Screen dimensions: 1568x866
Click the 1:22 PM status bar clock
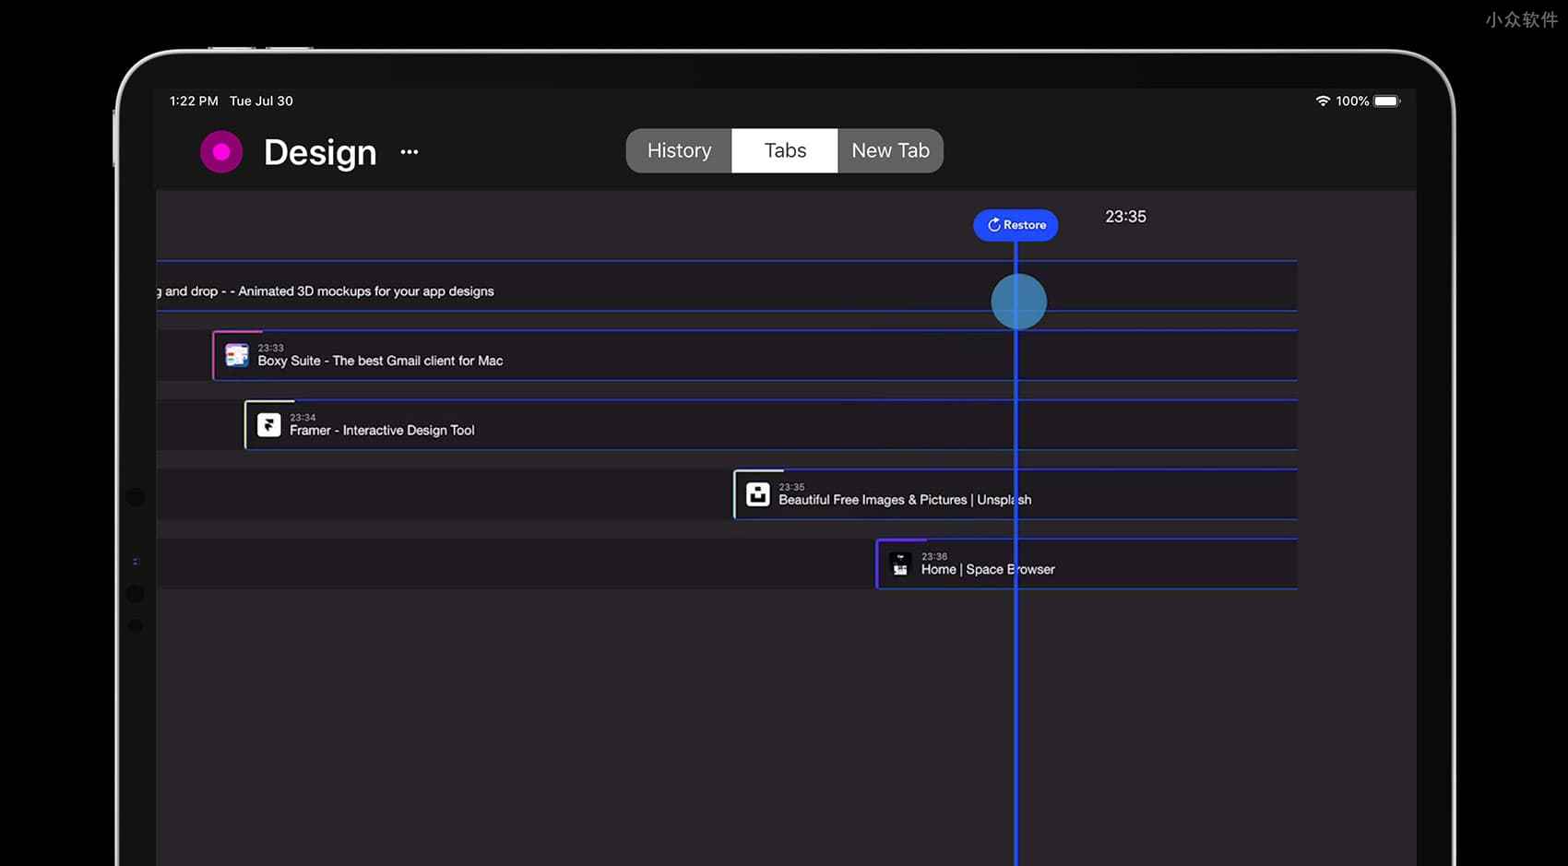[x=194, y=101]
